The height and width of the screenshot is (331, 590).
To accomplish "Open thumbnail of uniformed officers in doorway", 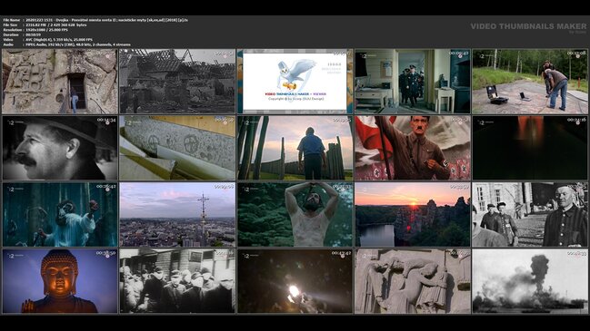I will tap(413, 81).
